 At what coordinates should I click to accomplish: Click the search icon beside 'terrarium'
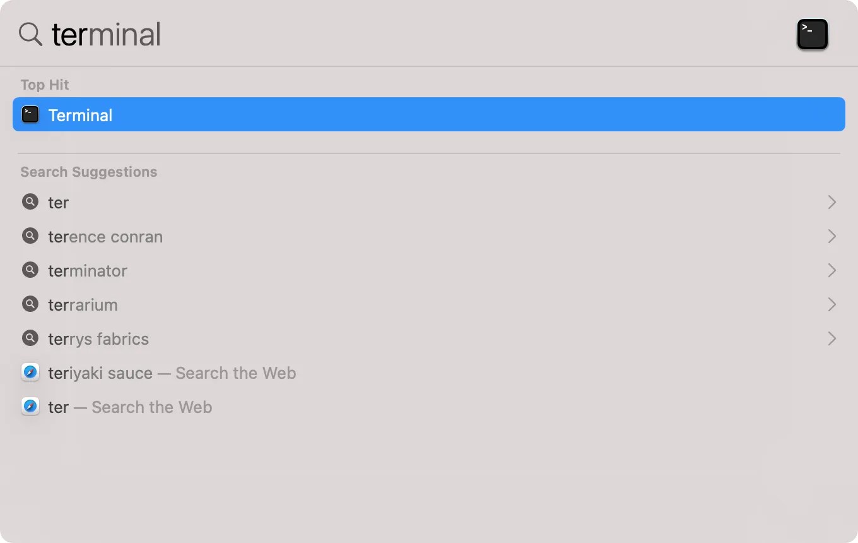tap(30, 304)
